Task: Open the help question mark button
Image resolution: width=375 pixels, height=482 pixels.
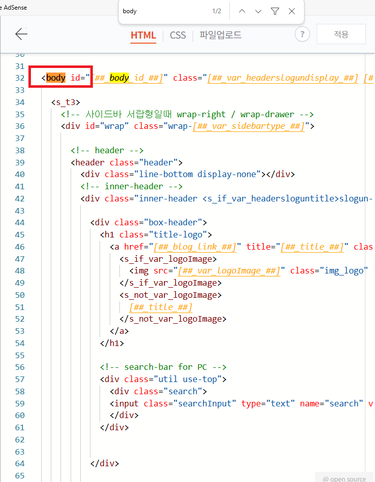Action: 302,34
